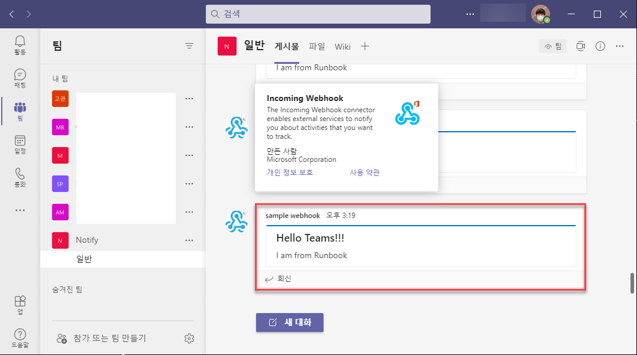Go back with the left arrow
The image size is (637, 355).
pyautogui.click(x=11, y=14)
